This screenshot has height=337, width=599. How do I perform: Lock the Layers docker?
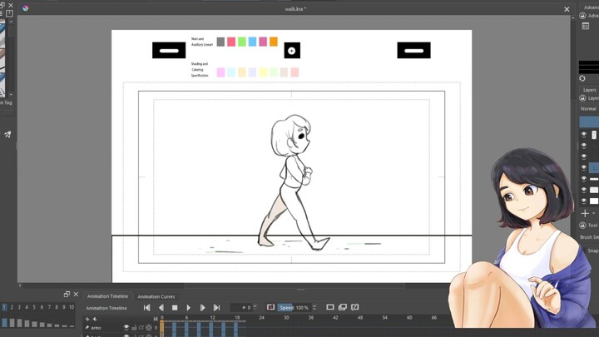click(582, 98)
